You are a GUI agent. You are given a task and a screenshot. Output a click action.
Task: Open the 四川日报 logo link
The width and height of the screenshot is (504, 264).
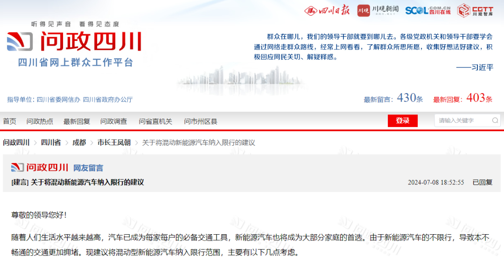click(x=327, y=10)
